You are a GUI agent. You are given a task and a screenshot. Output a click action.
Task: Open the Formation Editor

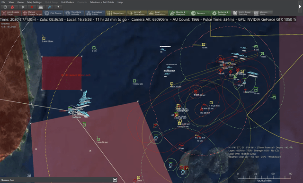[95, 13]
